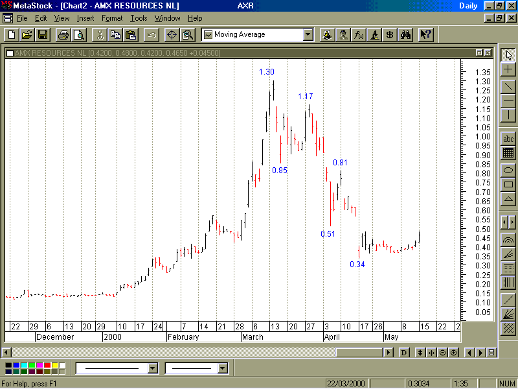Click the previous security left arrow button
Viewport: 518px width, 389px height.
469,353
